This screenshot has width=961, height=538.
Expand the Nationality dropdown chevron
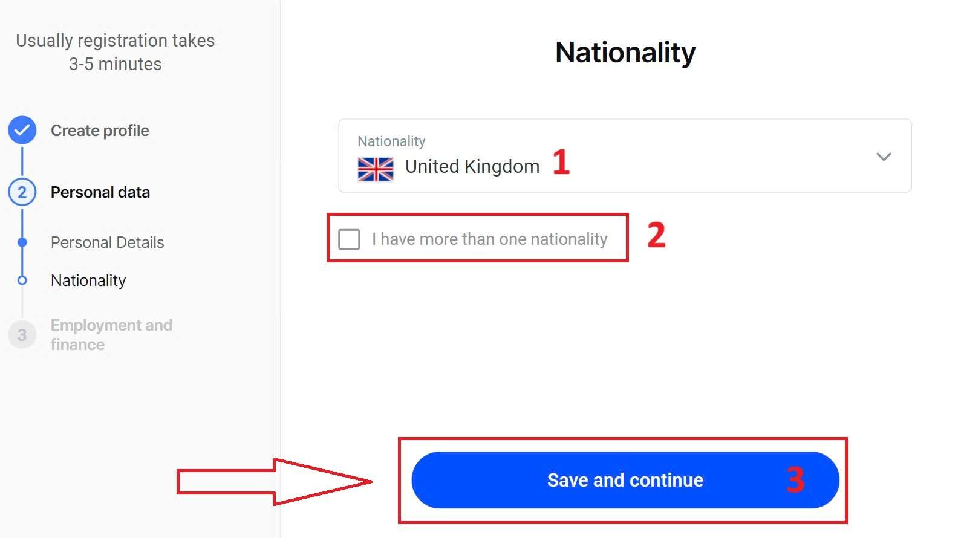[x=884, y=157]
